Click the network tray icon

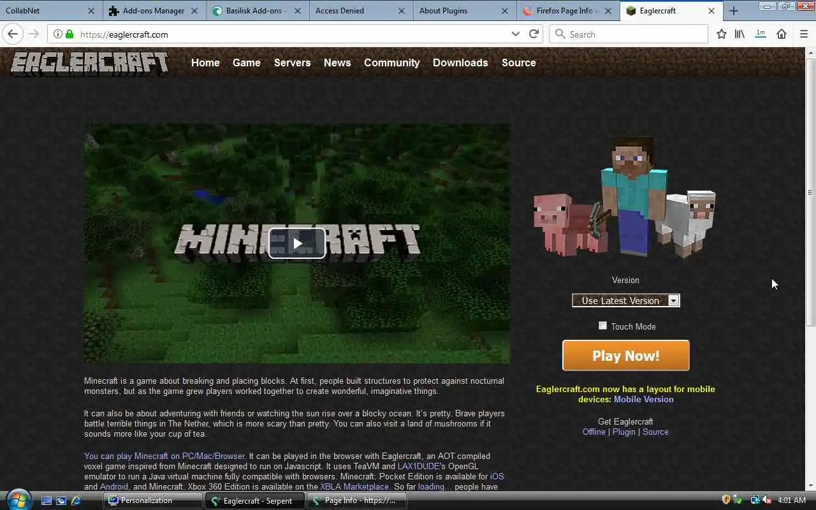tap(755, 500)
